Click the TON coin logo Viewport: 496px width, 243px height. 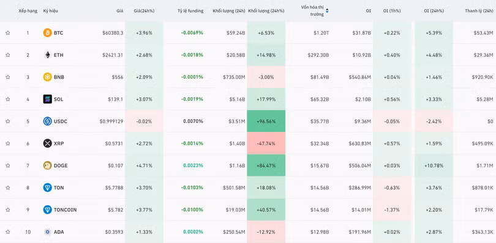[47, 187]
